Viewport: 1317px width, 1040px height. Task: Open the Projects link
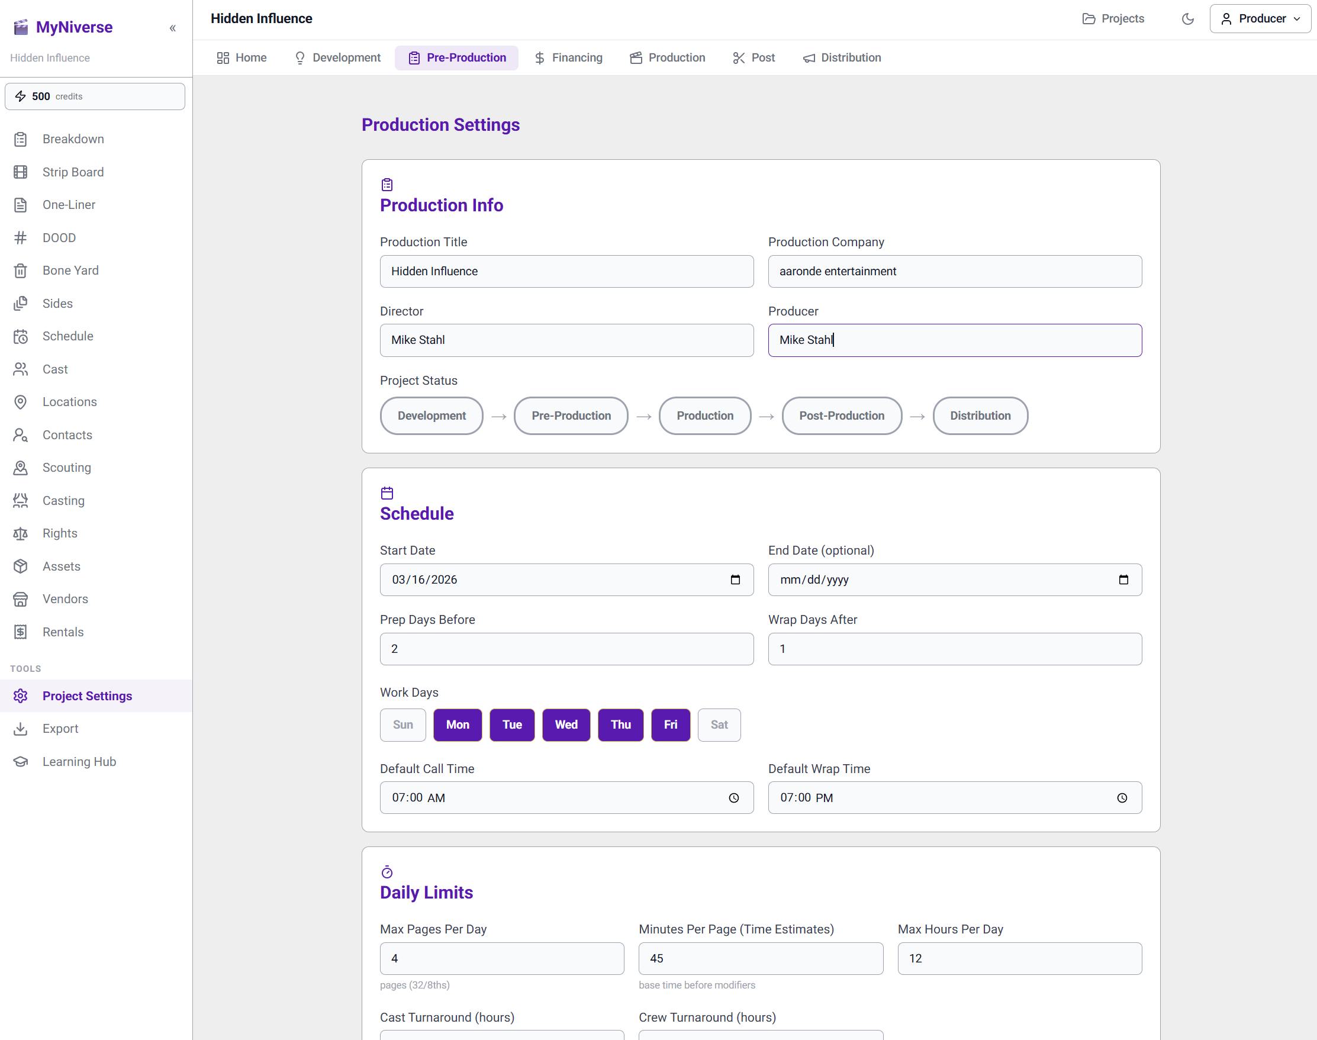point(1113,19)
